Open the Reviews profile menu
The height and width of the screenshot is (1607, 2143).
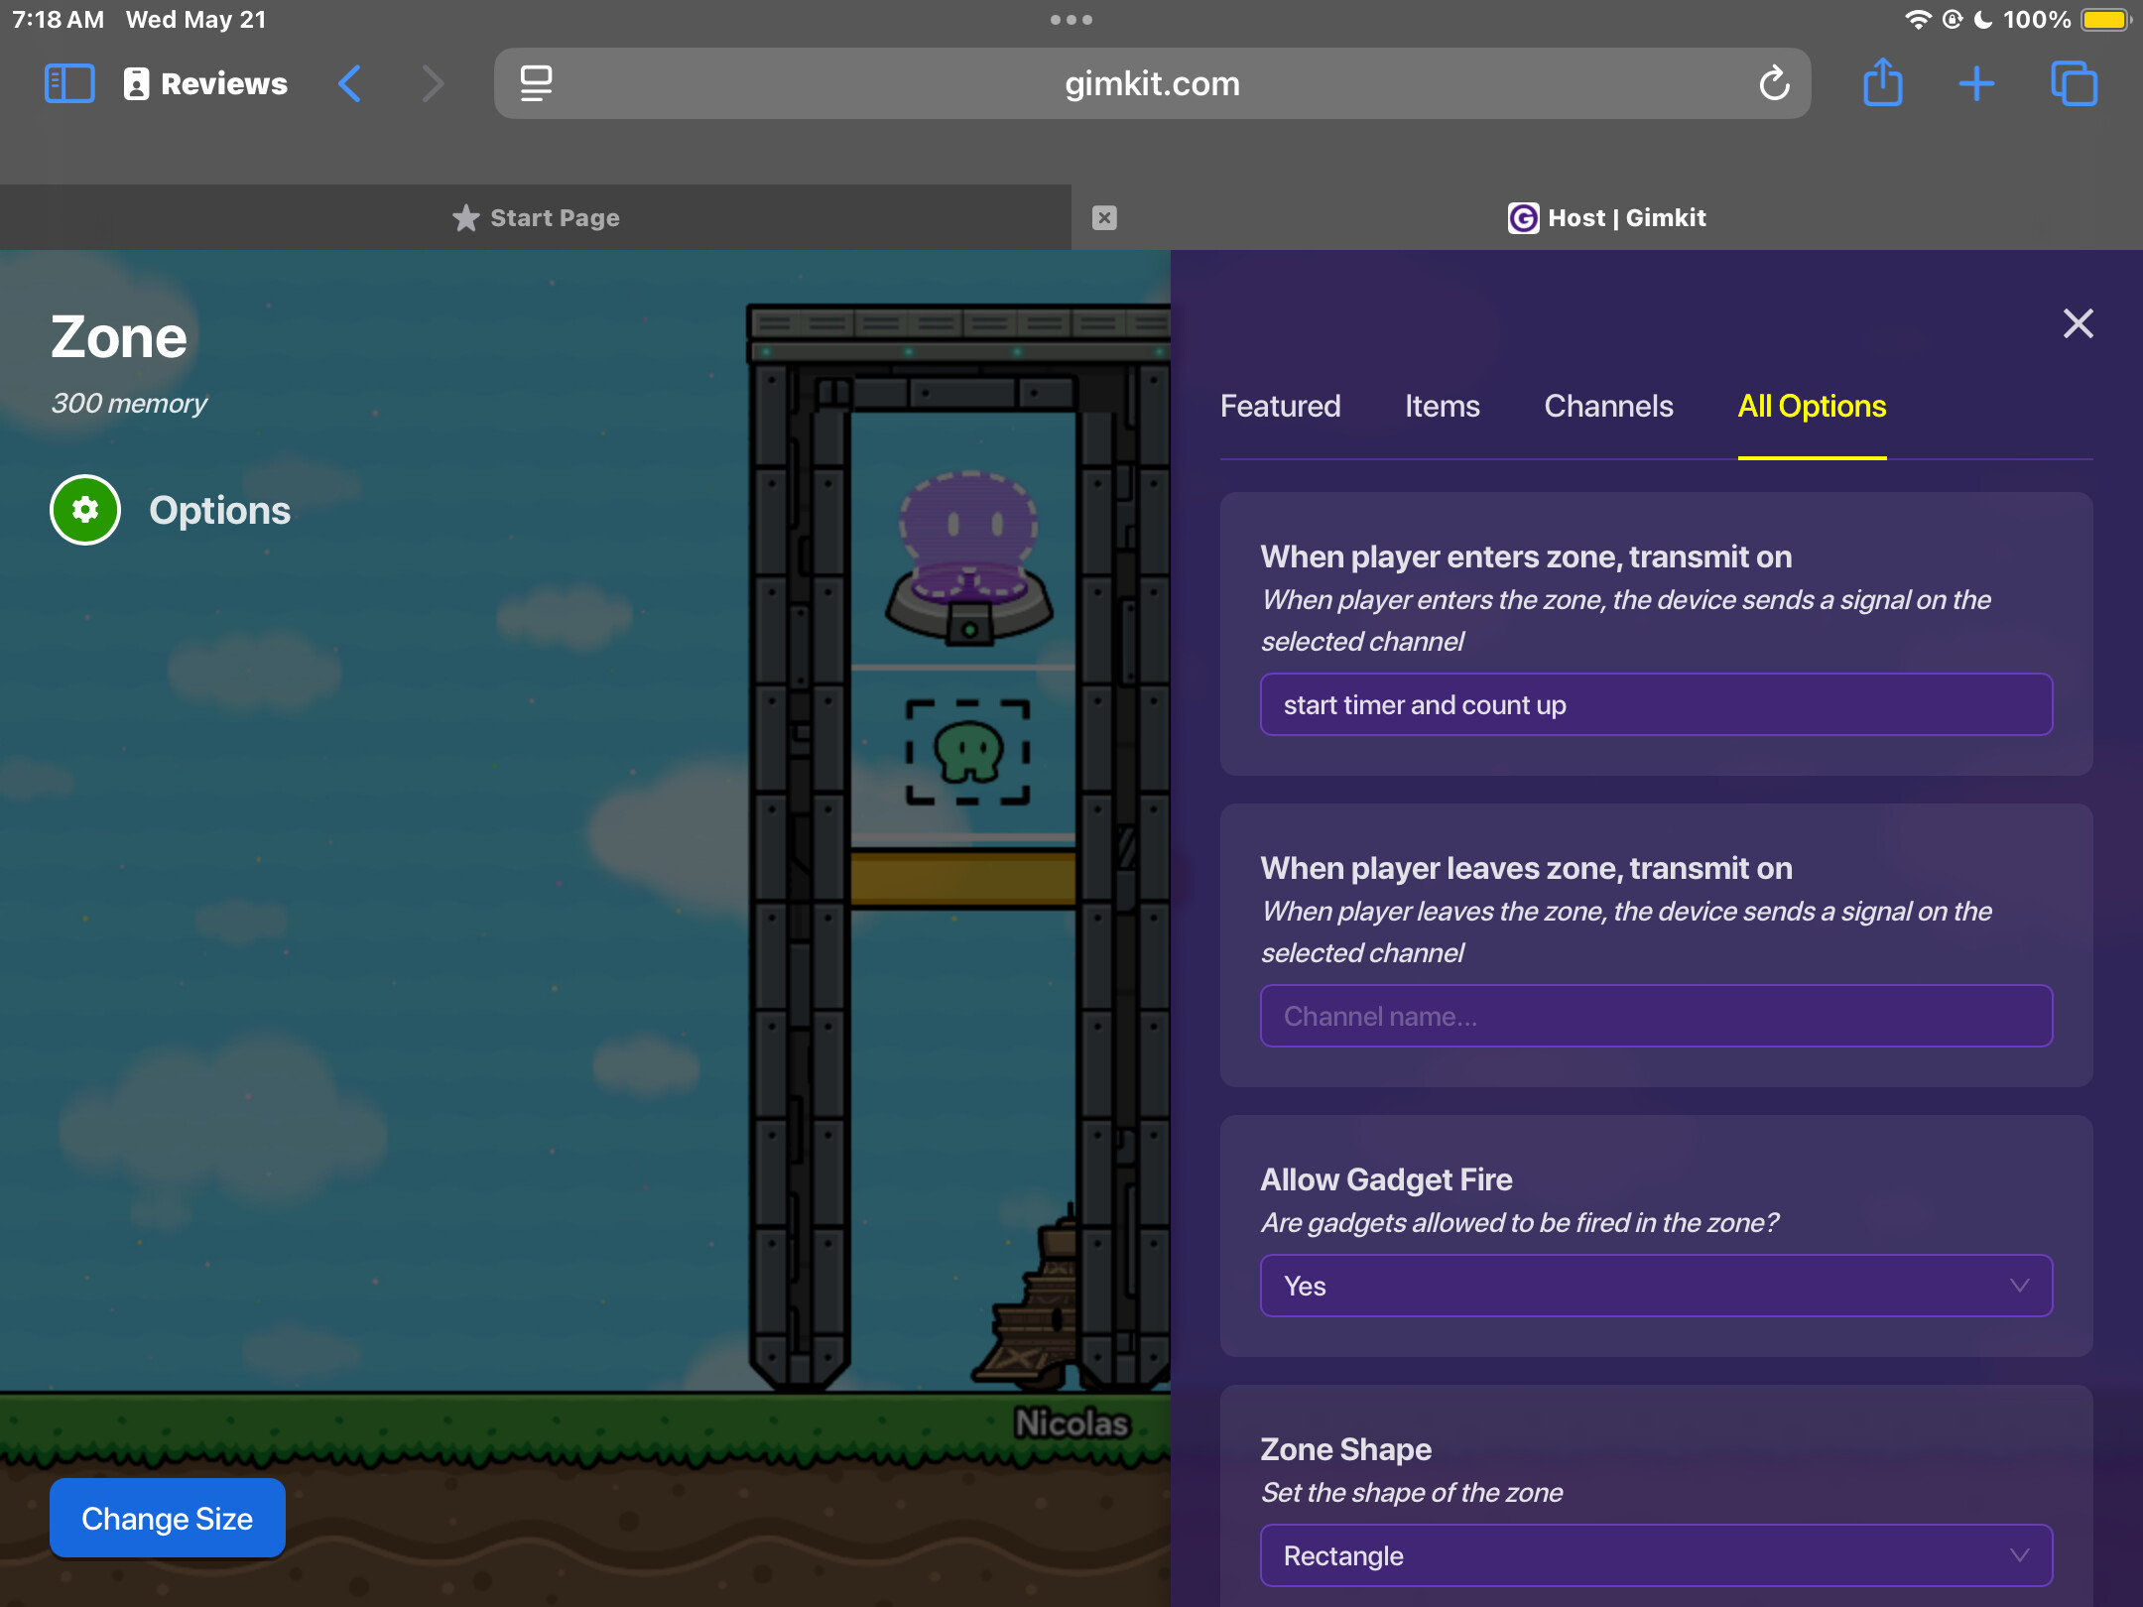click(206, 83)
